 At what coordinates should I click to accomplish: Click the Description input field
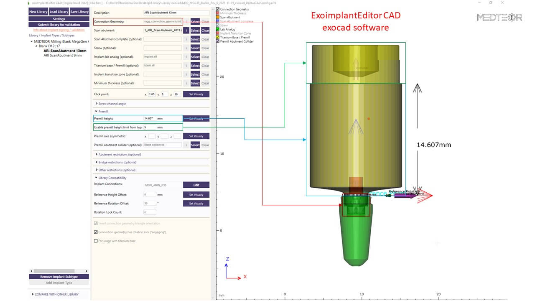tap(176, 13)
